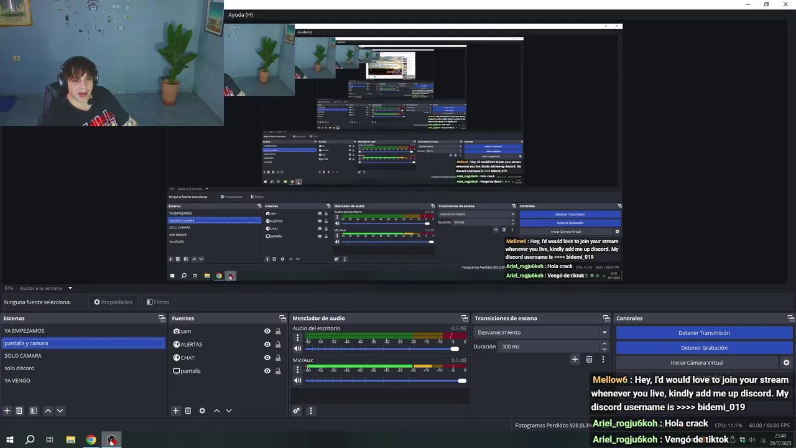Undock the Mezclador de audio panel
The width and height of the screenshot is (796, 448).
465,319
